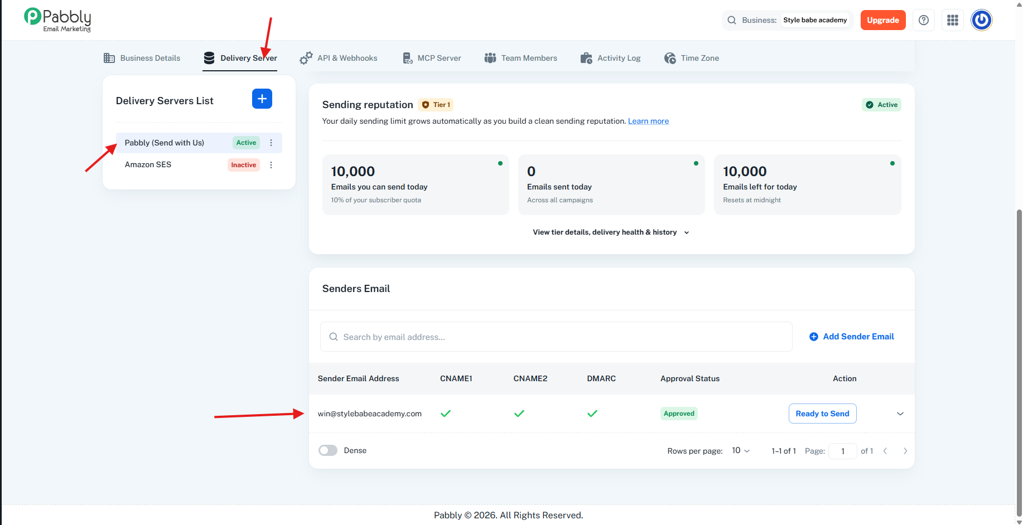Screen dimensions: 1023x525
Task: Open the MCP Server tab
Action: (432, 58)
